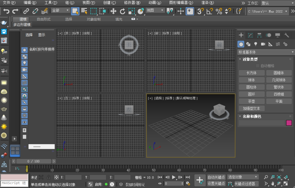Viewport: 295px width, 188px height.
Task: Create a 长方体 box primitive
Action: [x=251, y=73]
